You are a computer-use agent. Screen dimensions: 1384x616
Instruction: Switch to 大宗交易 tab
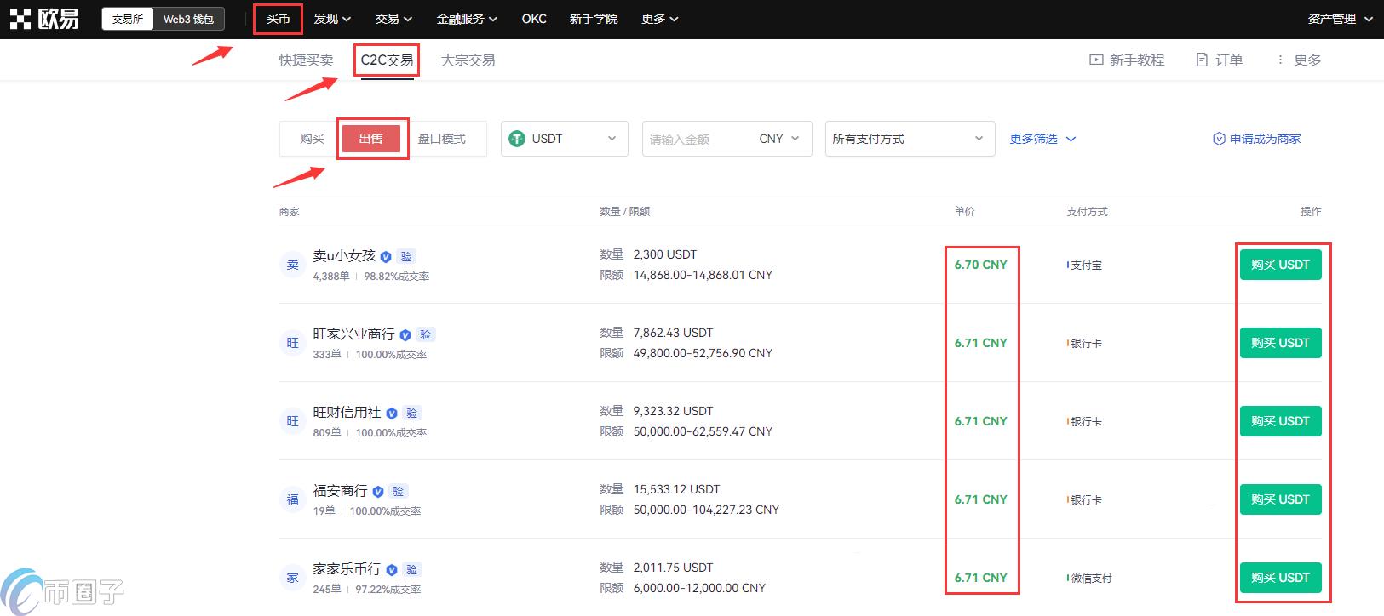pos(468,60)
